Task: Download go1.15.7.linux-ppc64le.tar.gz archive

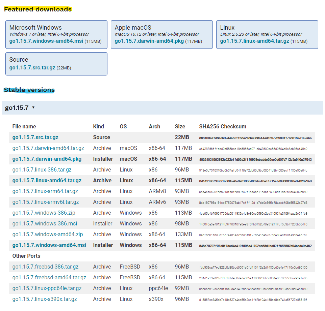Action: tap(47, 288)
